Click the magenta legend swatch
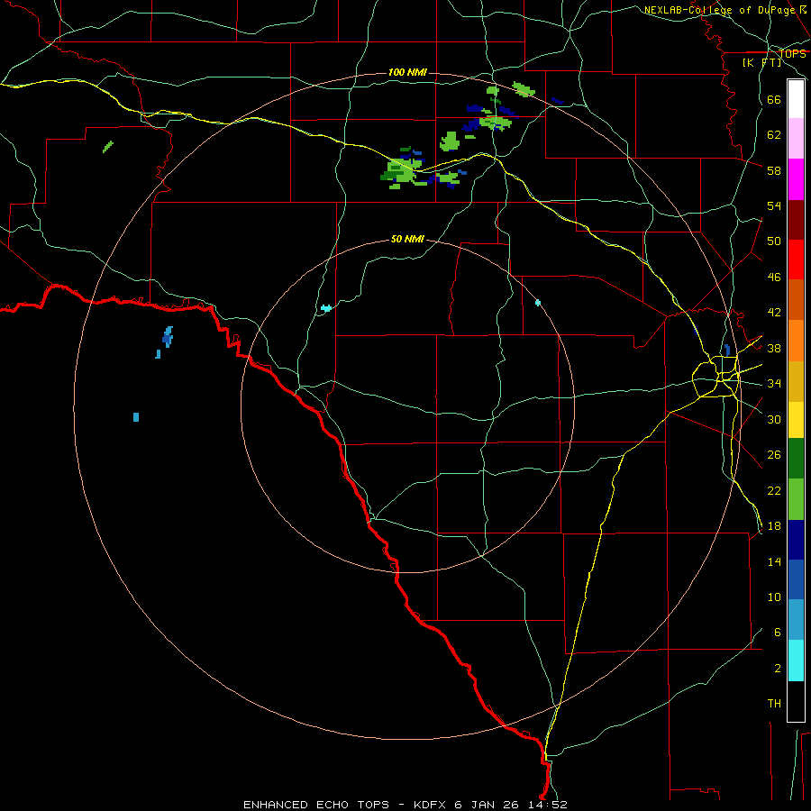811x811 pixels. (796, 179)
